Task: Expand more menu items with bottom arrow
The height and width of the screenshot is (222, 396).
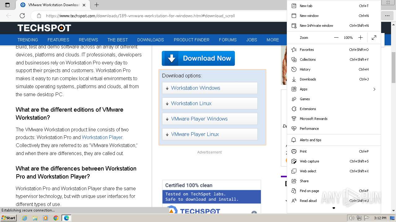Action: coord(334,208)
